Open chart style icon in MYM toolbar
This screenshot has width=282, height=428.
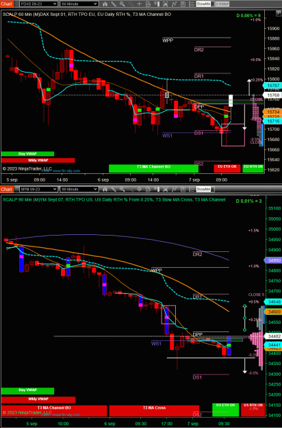click(x=105, y=189)
